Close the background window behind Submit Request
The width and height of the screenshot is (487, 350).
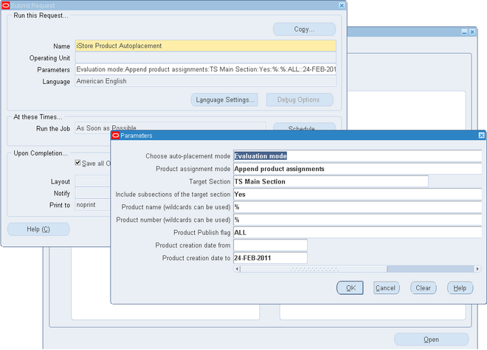pyautogui.click(x=472, y=32)
